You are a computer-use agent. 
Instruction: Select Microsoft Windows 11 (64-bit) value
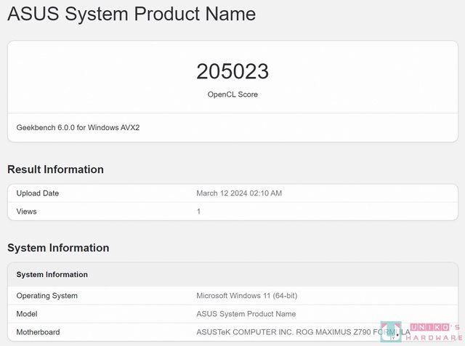pos(247,296)
